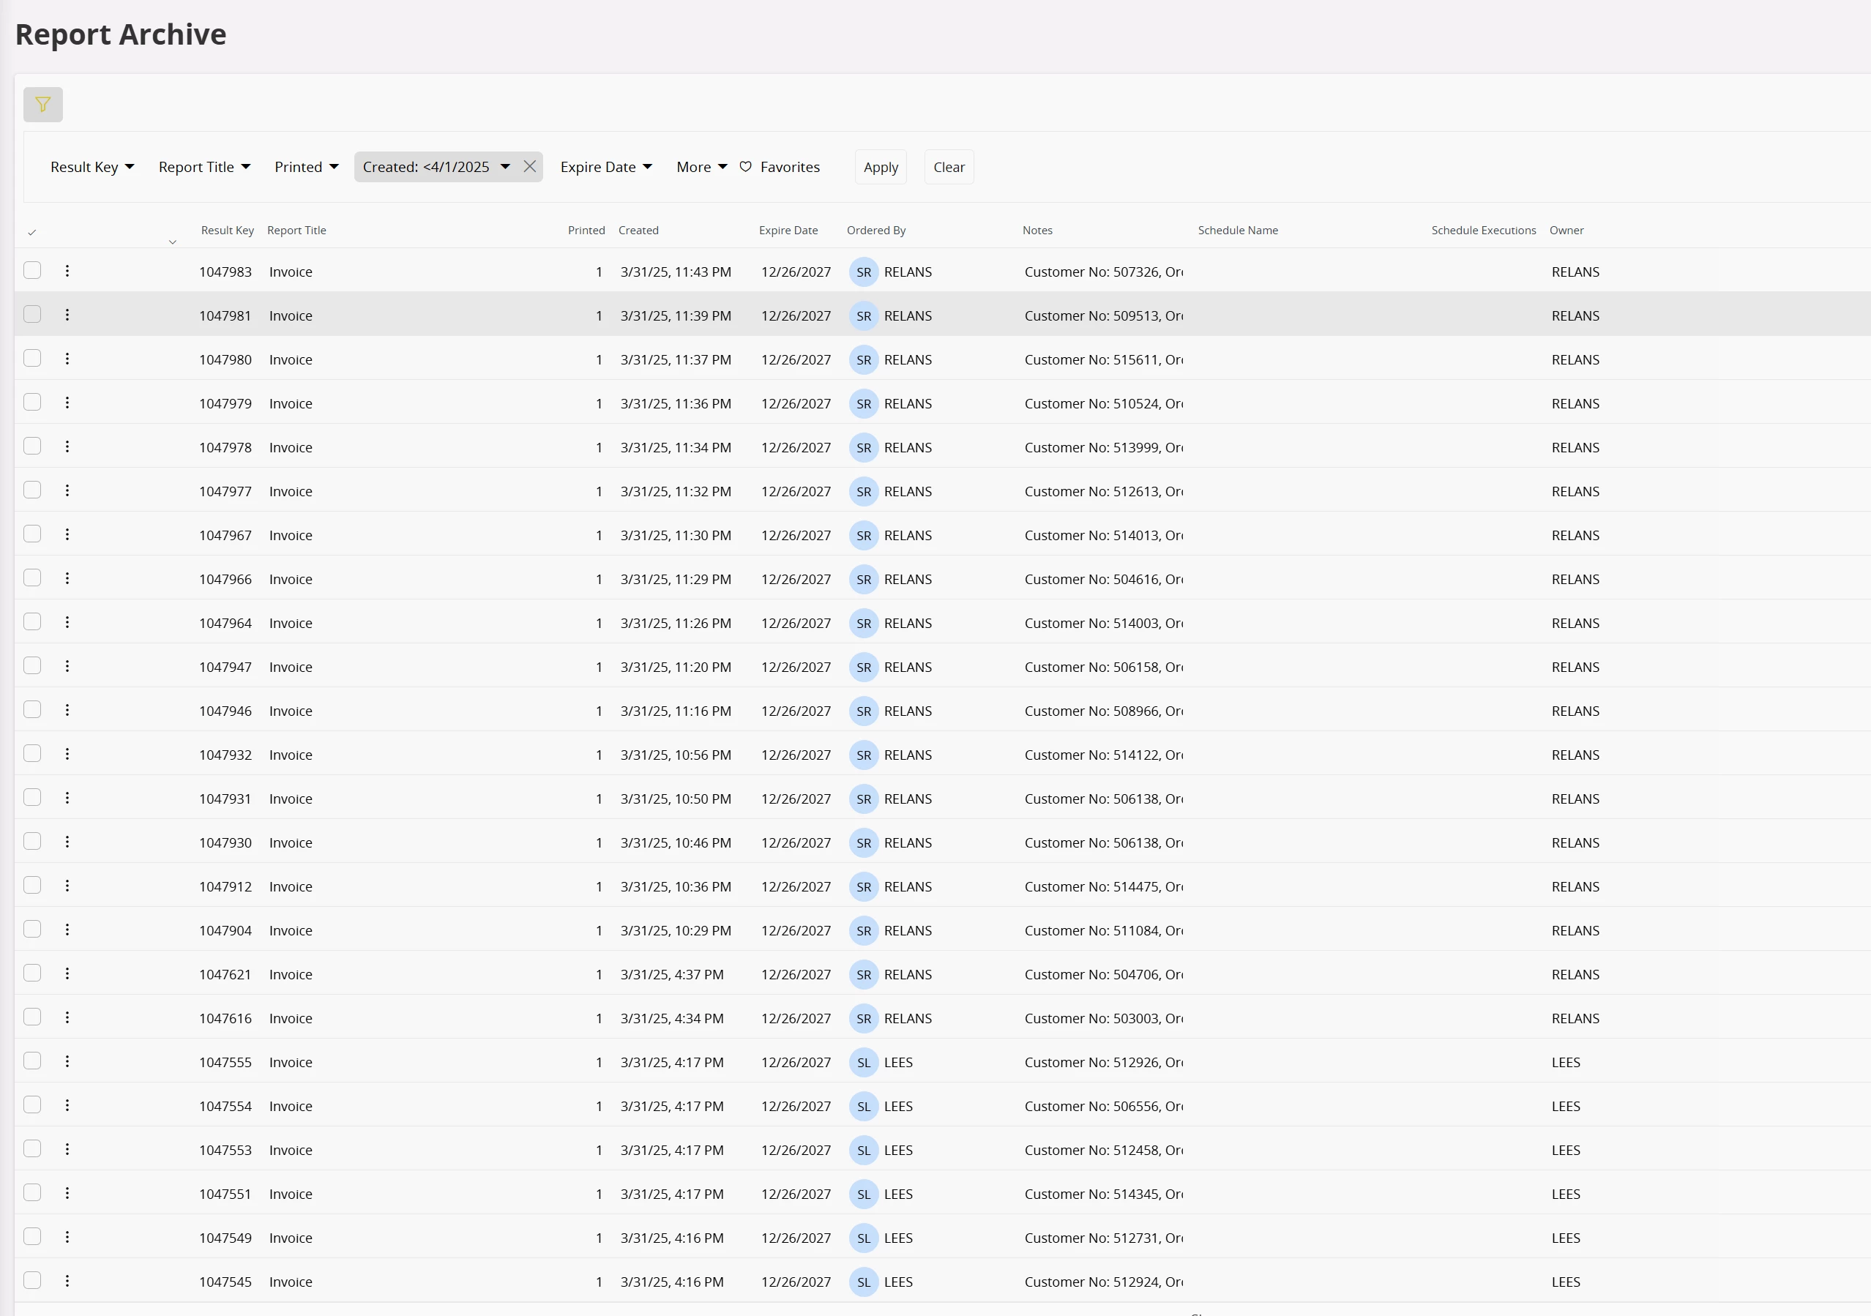Open row actions menu for 1047912
This screenshot has height=1316, width=1871.
tap(67, 886)
